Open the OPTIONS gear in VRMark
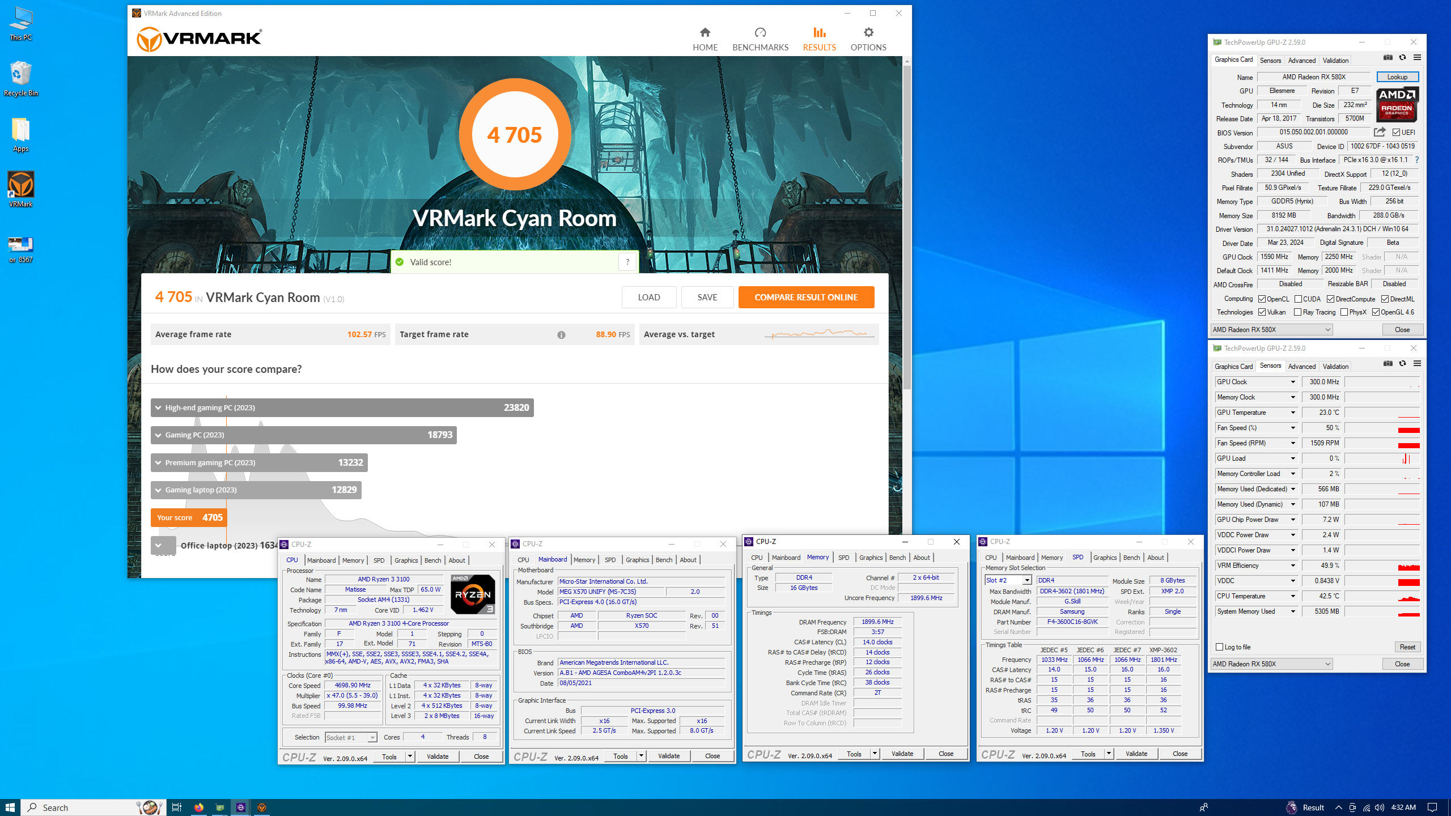1451x816 pixels. point(868,39)
